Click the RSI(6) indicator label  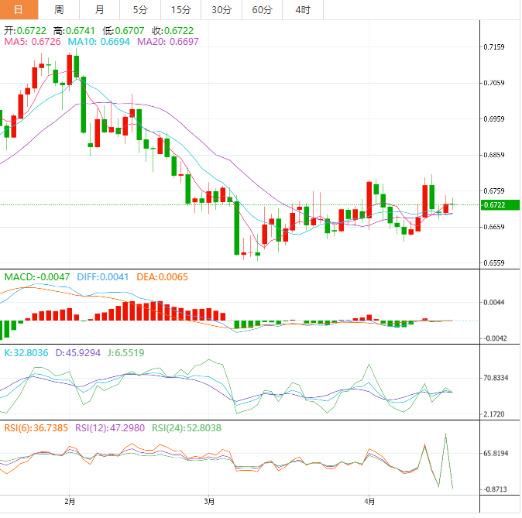(x=37, y=427)
